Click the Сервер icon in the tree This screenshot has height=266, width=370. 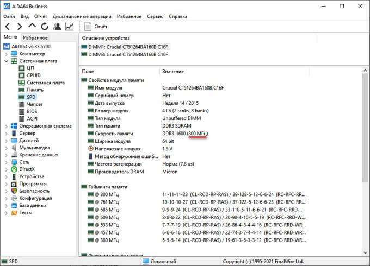pos(14,133)
